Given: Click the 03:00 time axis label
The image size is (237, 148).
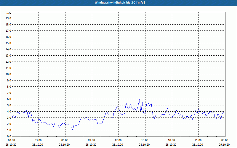Looking at the screenshot, I should tap(39, 140).
